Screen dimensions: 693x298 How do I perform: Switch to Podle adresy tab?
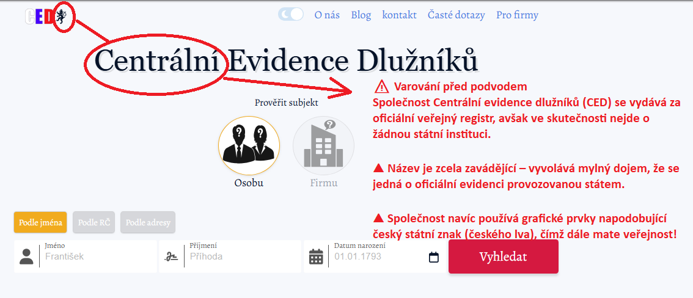click(x=148, y=222)
